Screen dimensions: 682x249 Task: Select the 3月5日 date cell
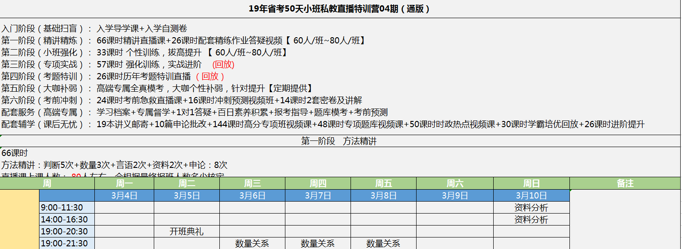[187, 195]
